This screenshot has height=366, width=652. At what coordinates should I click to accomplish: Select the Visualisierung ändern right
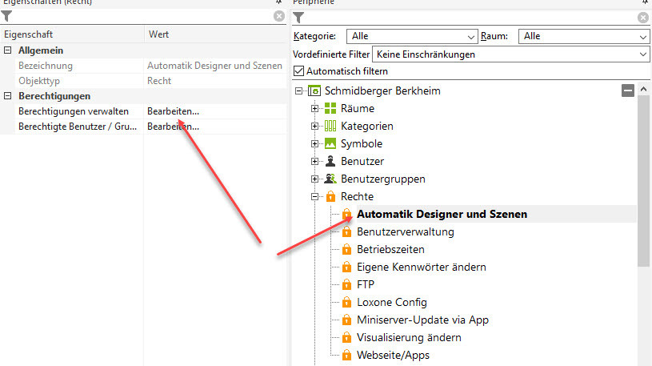[x=409, y=337]
